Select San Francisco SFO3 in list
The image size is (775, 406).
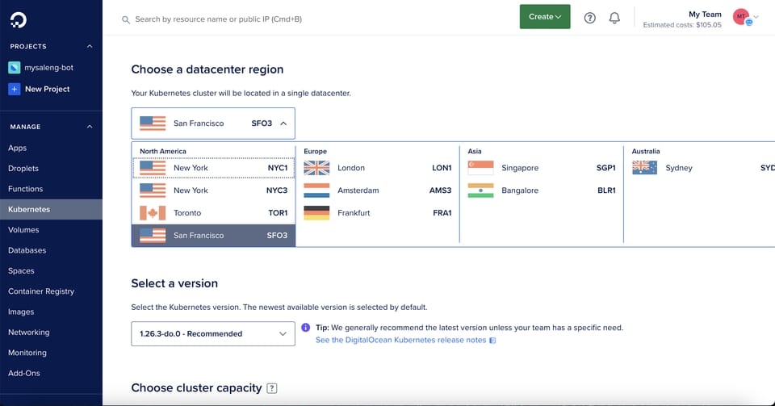[x=213, y=236]
